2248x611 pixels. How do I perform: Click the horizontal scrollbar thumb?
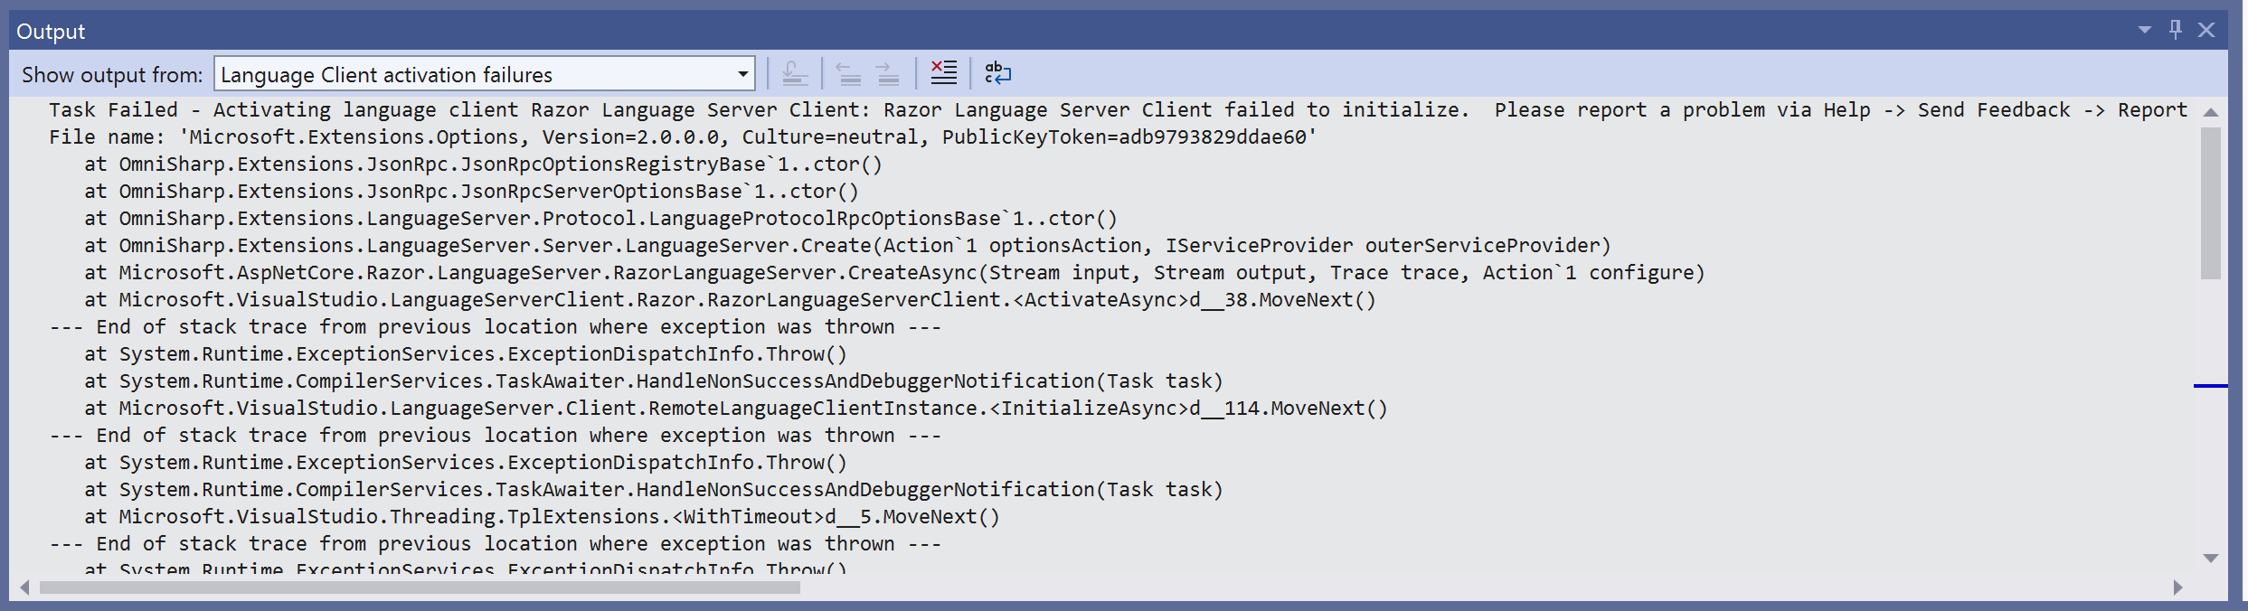coord(420,587)
